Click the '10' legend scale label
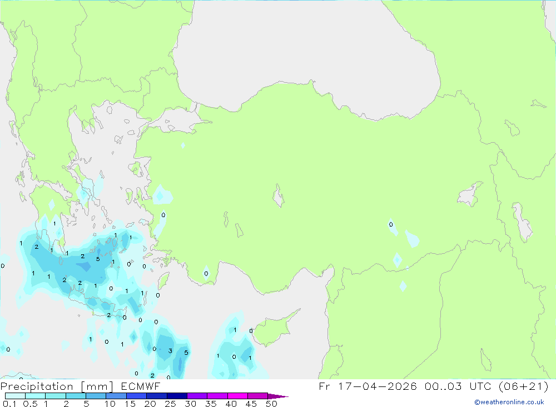The width and height of the screenshot is (556, 407). point(110,404)
